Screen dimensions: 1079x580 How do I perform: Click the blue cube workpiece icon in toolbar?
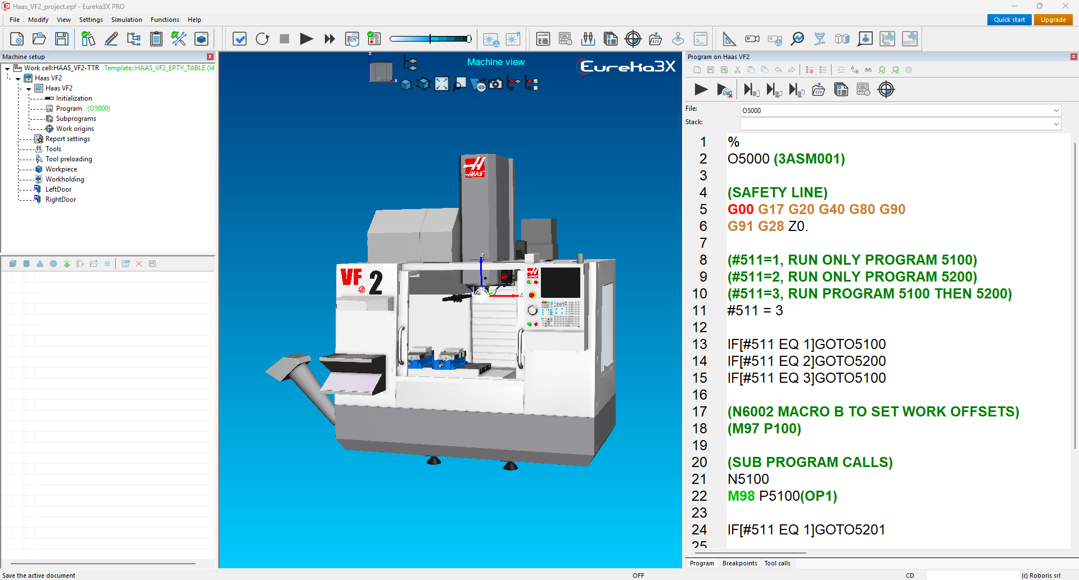click(201, 39)
